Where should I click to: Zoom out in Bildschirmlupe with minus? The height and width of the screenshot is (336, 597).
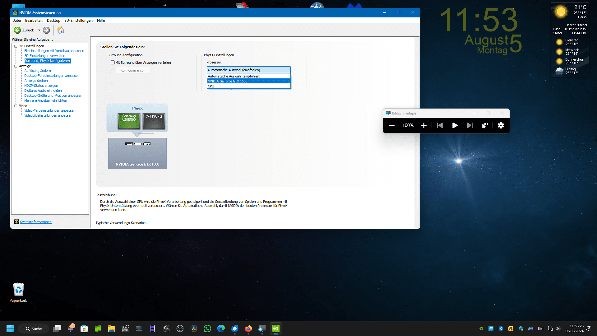pyautogui.click(x=392, y=125)
